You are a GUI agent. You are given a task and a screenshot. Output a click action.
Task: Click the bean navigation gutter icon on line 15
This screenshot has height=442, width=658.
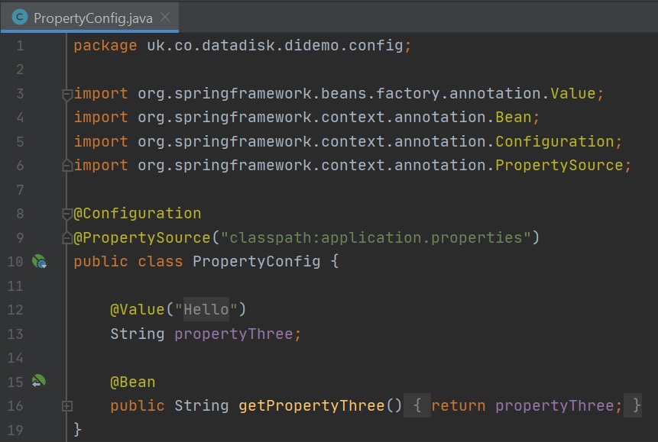point(39,381)
